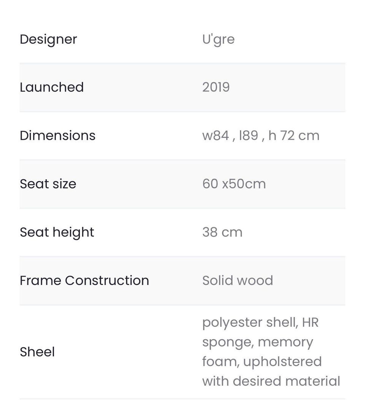Click the 38 cm value
Screen dimensions: 365x400
pos(222,232)
